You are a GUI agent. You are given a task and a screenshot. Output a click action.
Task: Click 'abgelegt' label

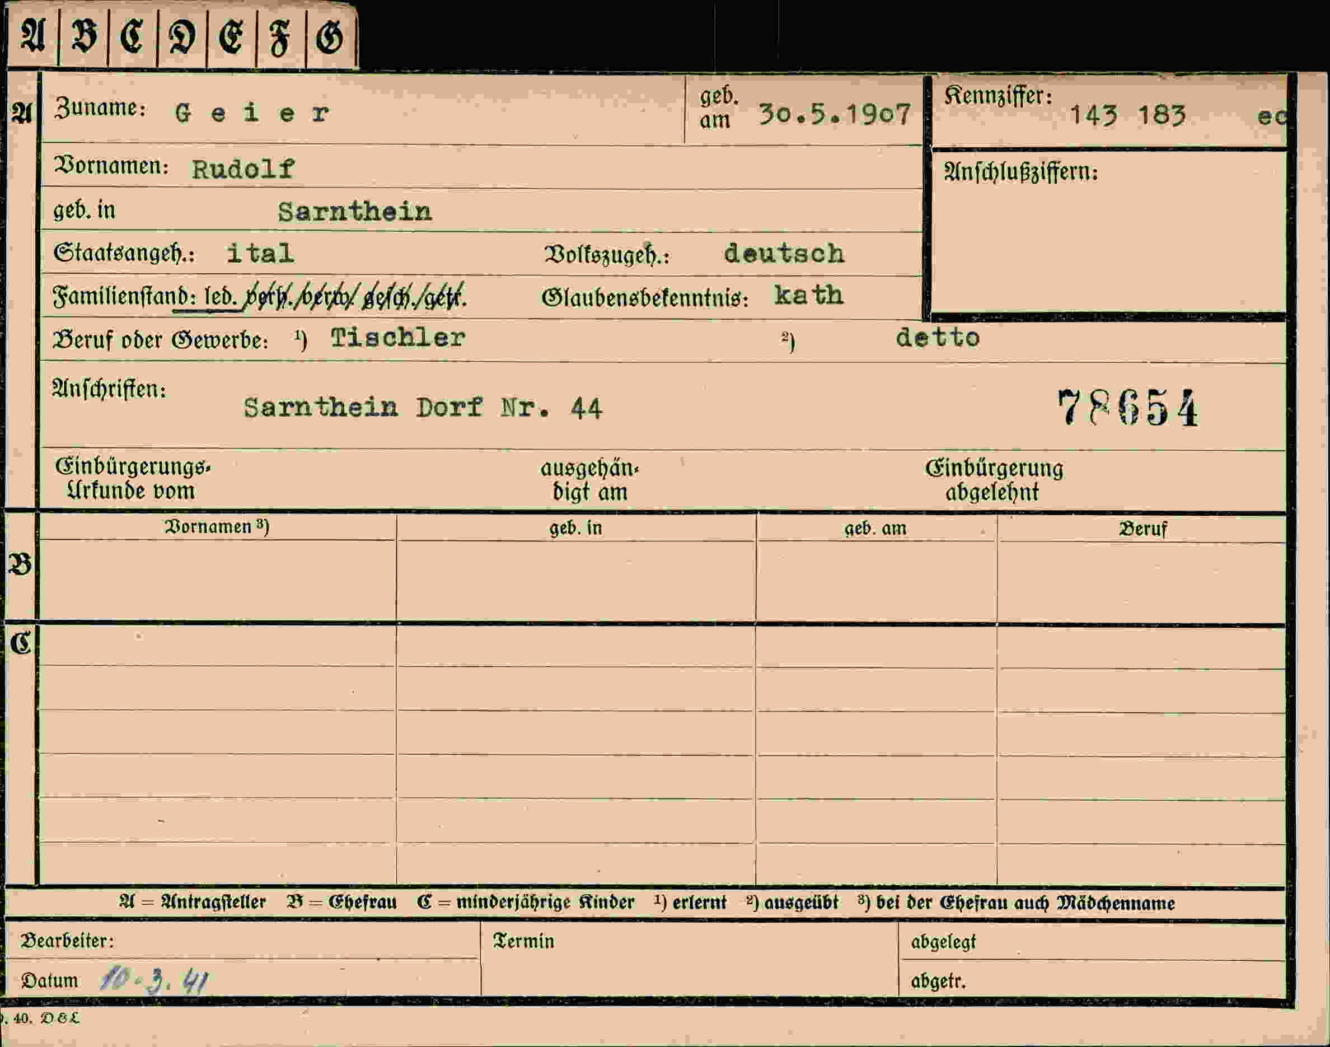coord(943,942)
